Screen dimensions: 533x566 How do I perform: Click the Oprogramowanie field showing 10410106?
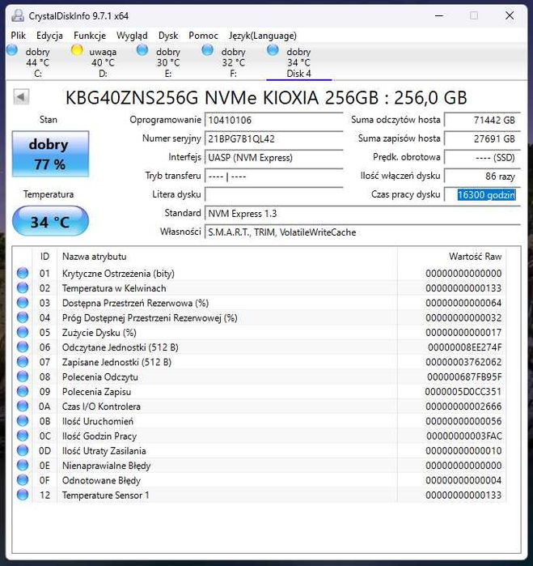273,120
